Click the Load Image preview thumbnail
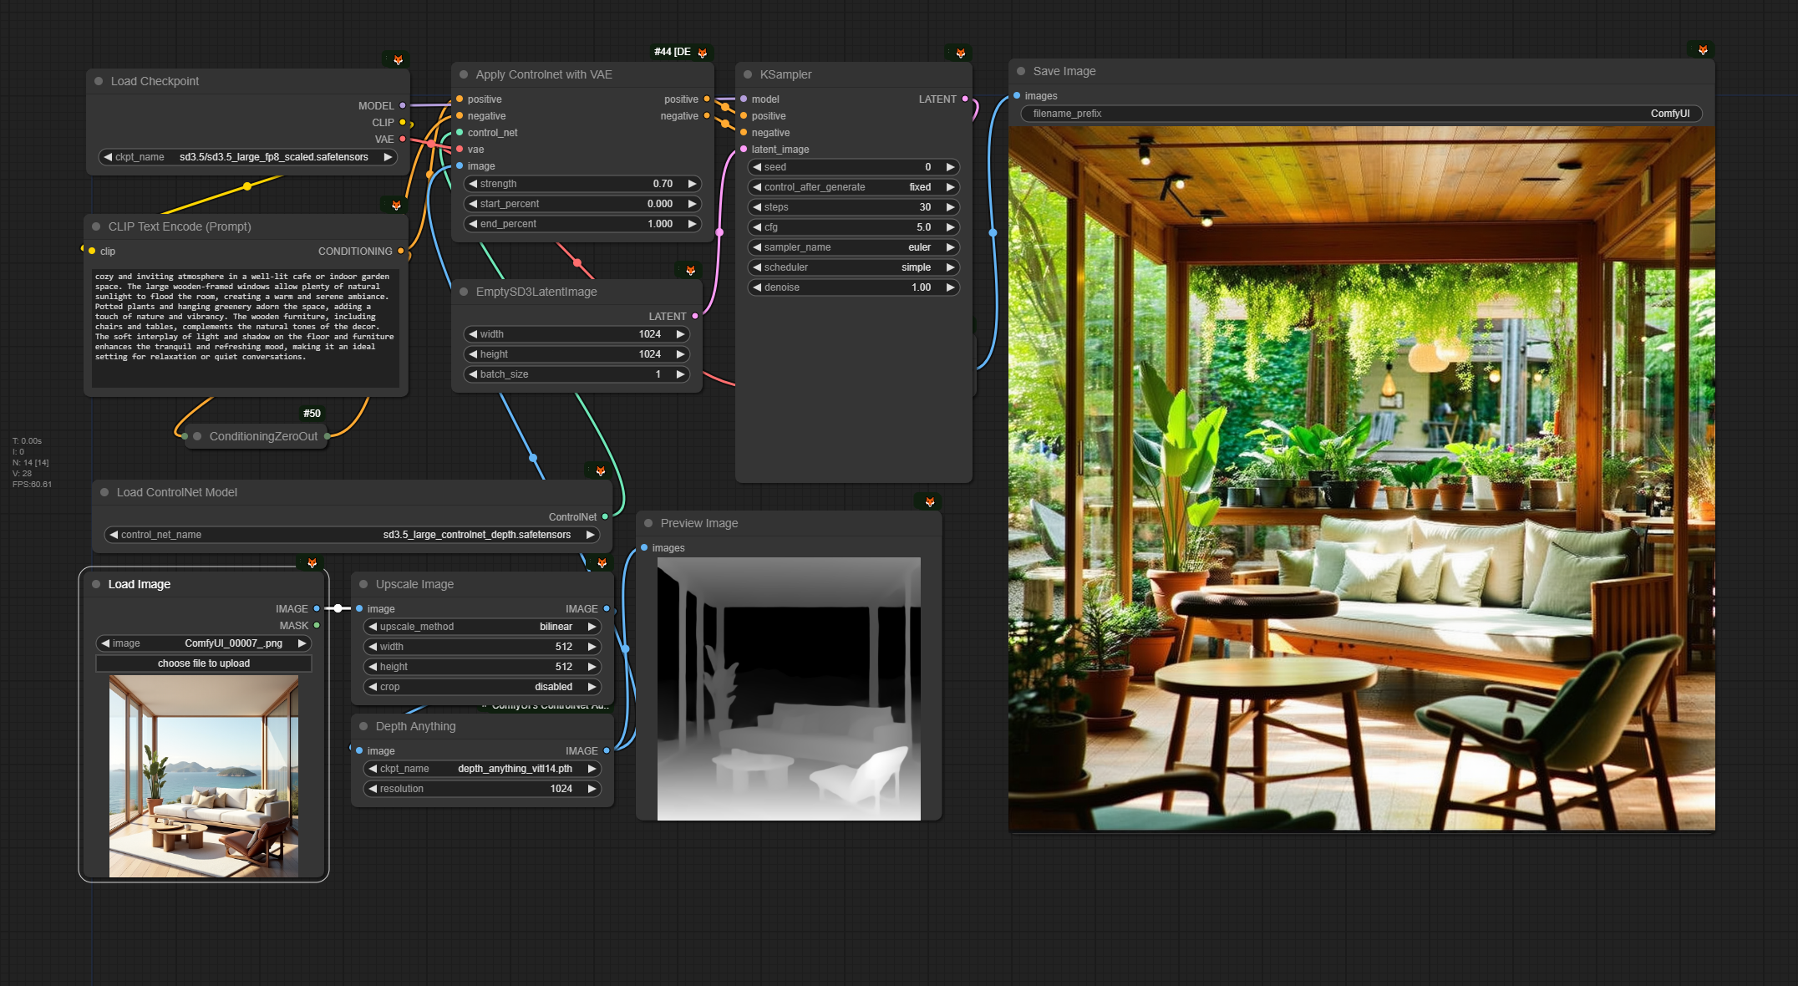This screenshot has height=986, width=1798. (x=204, y=776)
